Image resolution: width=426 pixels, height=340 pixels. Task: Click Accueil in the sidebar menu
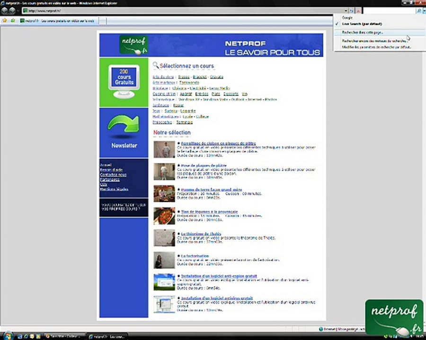click(106, 165)
